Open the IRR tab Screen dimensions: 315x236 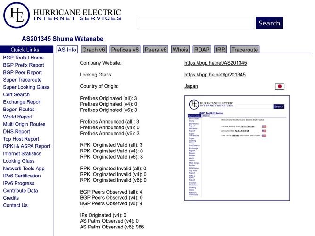click(x=220, y=50)
